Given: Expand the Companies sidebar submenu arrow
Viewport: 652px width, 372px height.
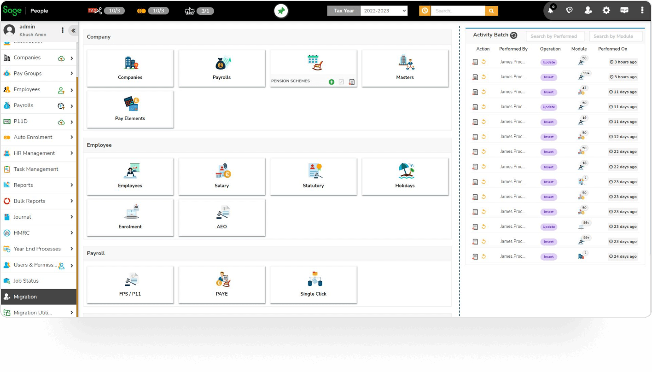Looking at the screenshot, I should click(72, 58).
